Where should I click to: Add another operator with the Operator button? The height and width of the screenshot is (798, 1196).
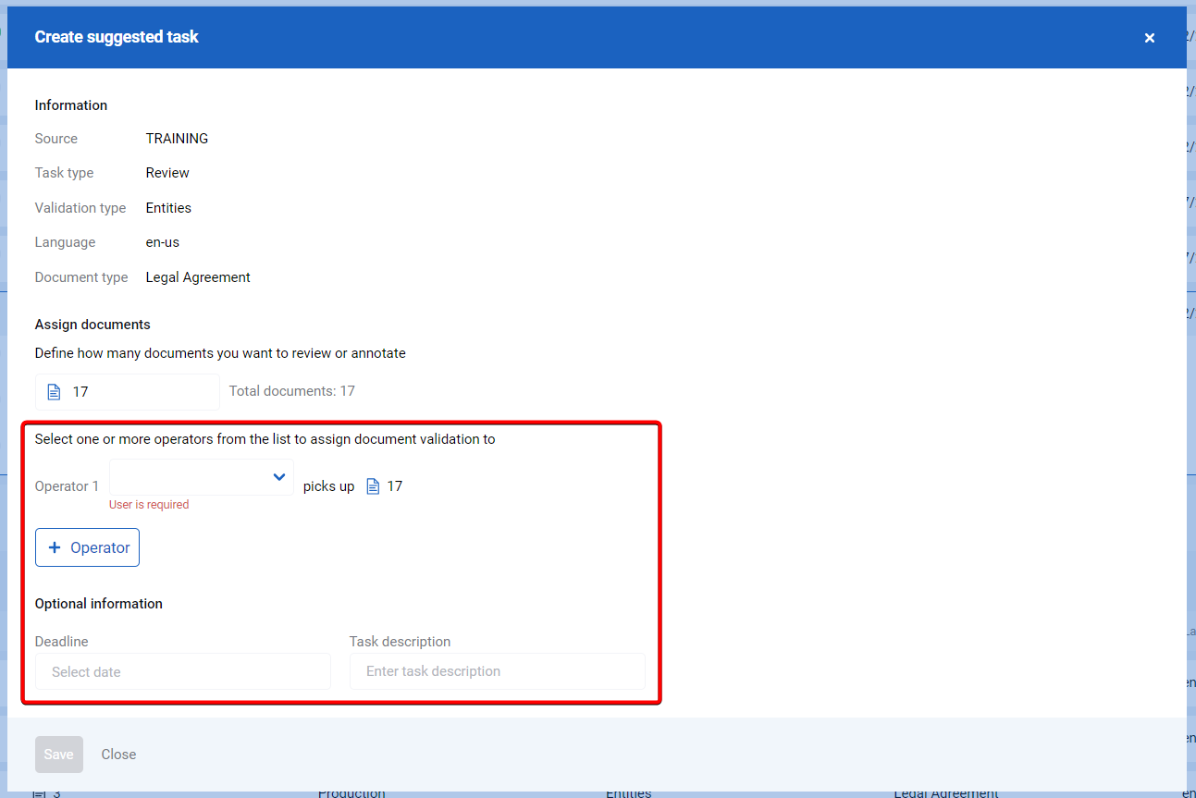point(87,547)
